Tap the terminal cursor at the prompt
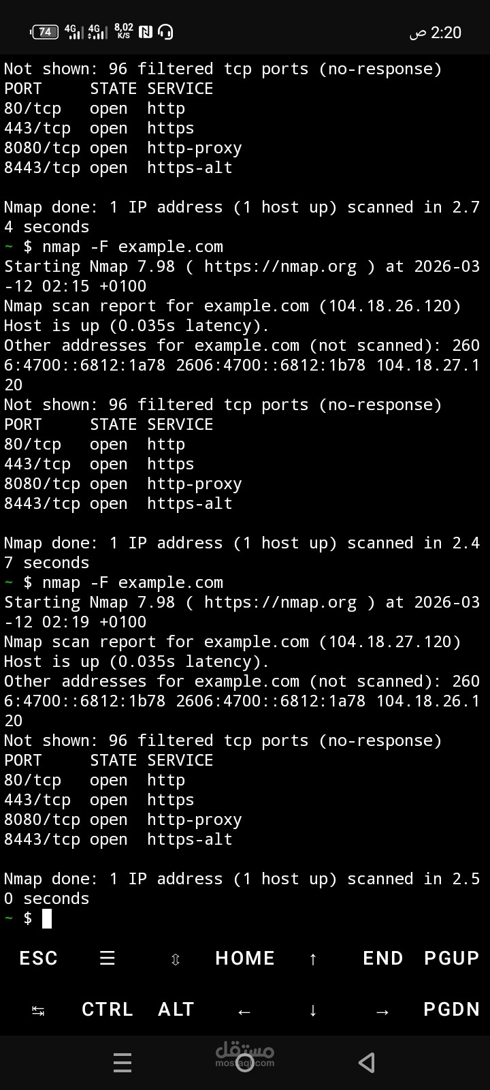Viewport: 490px width, 1090px height. tap(47, 918)
